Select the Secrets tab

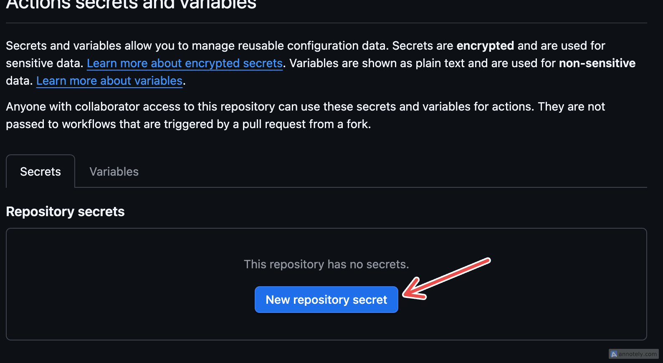coord(40,171)
